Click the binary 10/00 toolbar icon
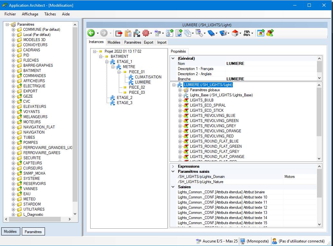333x246 pixels. coord(247,33)
